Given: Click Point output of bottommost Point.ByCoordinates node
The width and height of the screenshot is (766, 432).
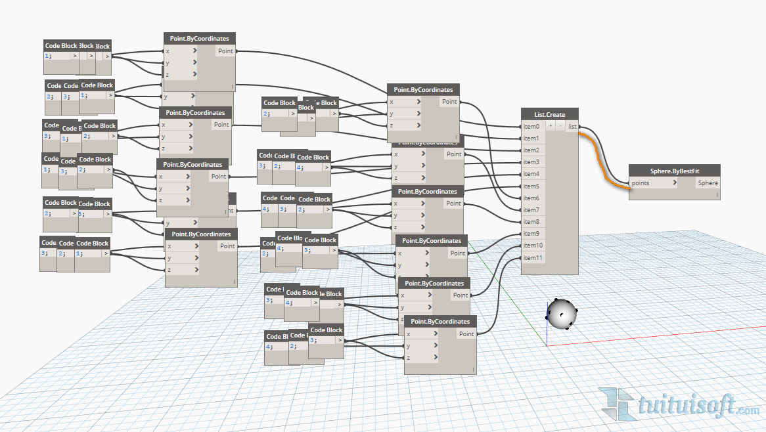Looking at the screenshot, I should [x=466, y=334].
